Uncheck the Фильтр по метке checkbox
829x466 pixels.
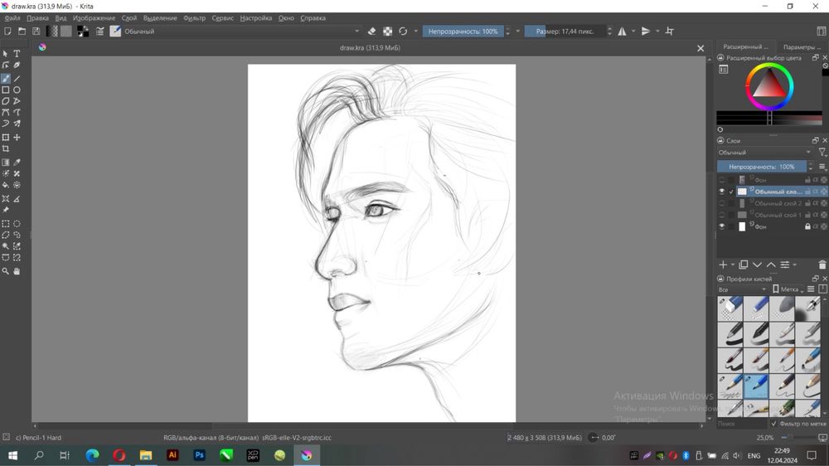774,424
